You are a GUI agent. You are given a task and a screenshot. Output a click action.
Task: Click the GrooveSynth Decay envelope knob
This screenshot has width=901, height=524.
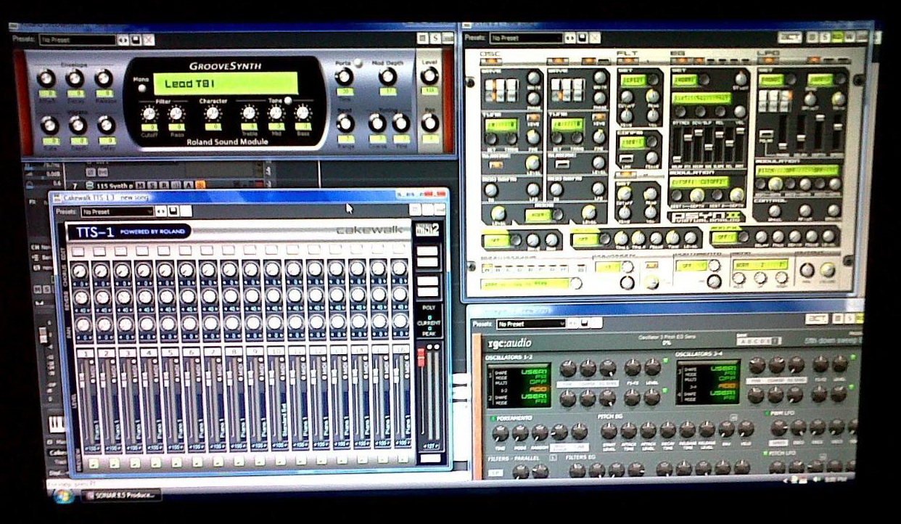coord(75,78)
